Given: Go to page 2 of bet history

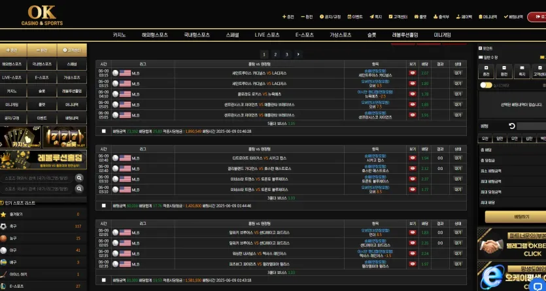Looking at the screenshot, I should (x=275, y=54).
